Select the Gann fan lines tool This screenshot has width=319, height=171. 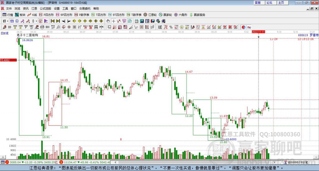pyautogui.click(x=115, y=27)
